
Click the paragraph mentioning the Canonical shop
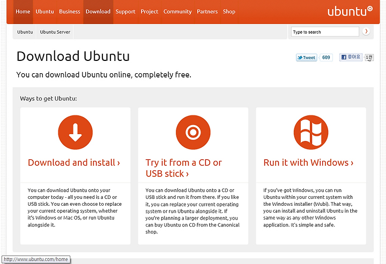192,211
